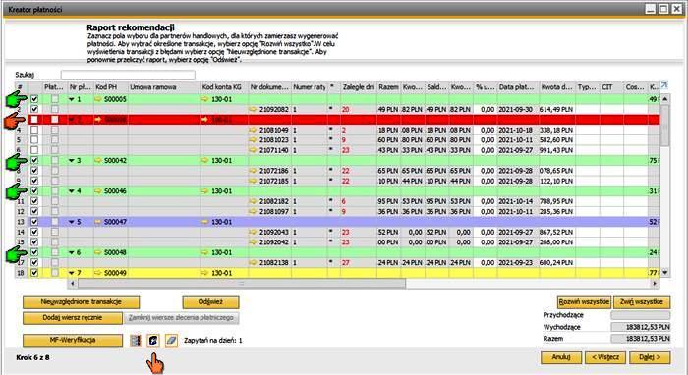Toggle checkbox for row 13 S00047
Viewport: 688px width, 375px height.
(x=34, y=222)
